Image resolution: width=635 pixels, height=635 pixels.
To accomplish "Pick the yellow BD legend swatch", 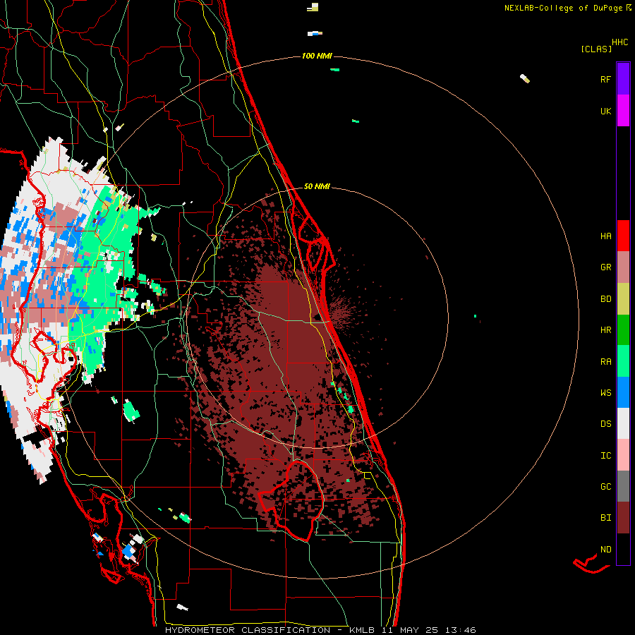I will click(x=623, y=298).
